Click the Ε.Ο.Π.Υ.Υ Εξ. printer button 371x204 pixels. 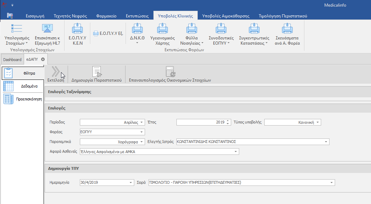[x=108, y=33]
